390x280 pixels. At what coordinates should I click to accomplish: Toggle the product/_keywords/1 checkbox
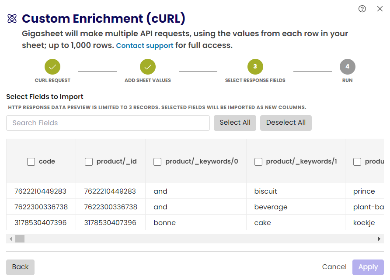[x=258, y=161]
